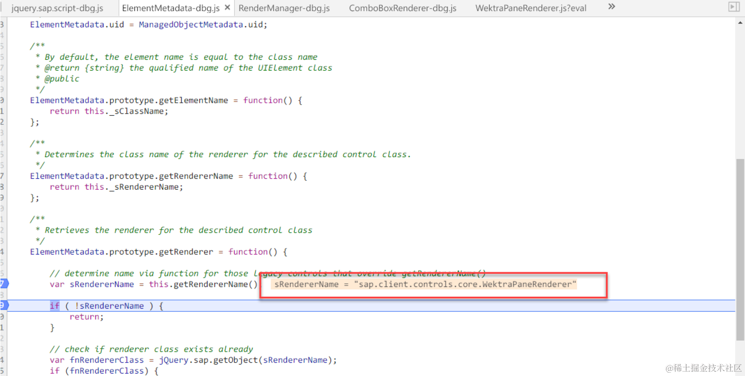
Task: Open the RenderManager-dbg.js tab
Action: point(284,8)
